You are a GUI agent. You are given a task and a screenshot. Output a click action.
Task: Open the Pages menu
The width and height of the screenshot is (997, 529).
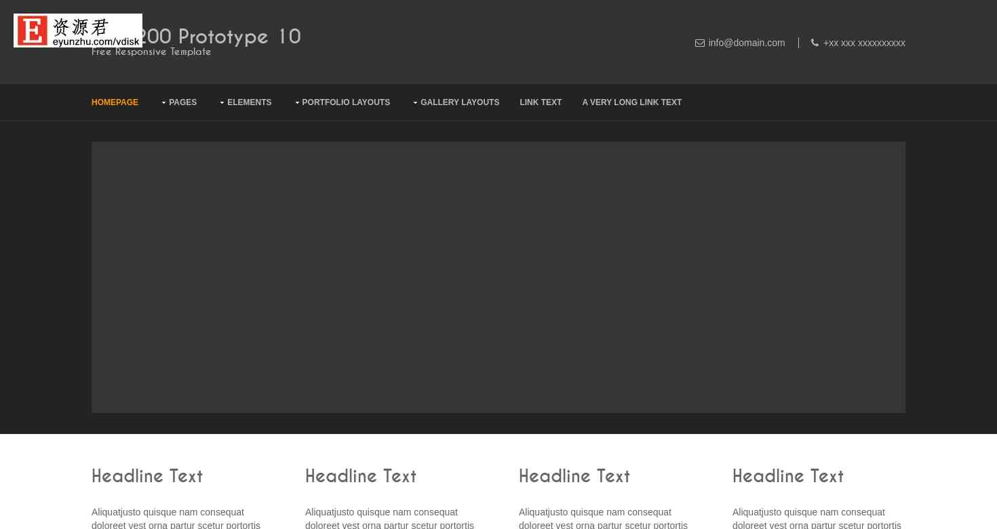click(x=182, y=102)
